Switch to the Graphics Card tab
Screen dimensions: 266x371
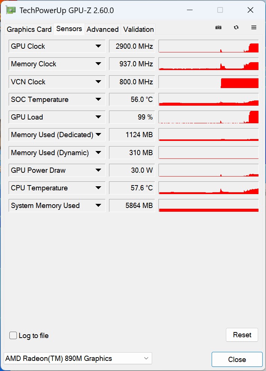(29, 29)
